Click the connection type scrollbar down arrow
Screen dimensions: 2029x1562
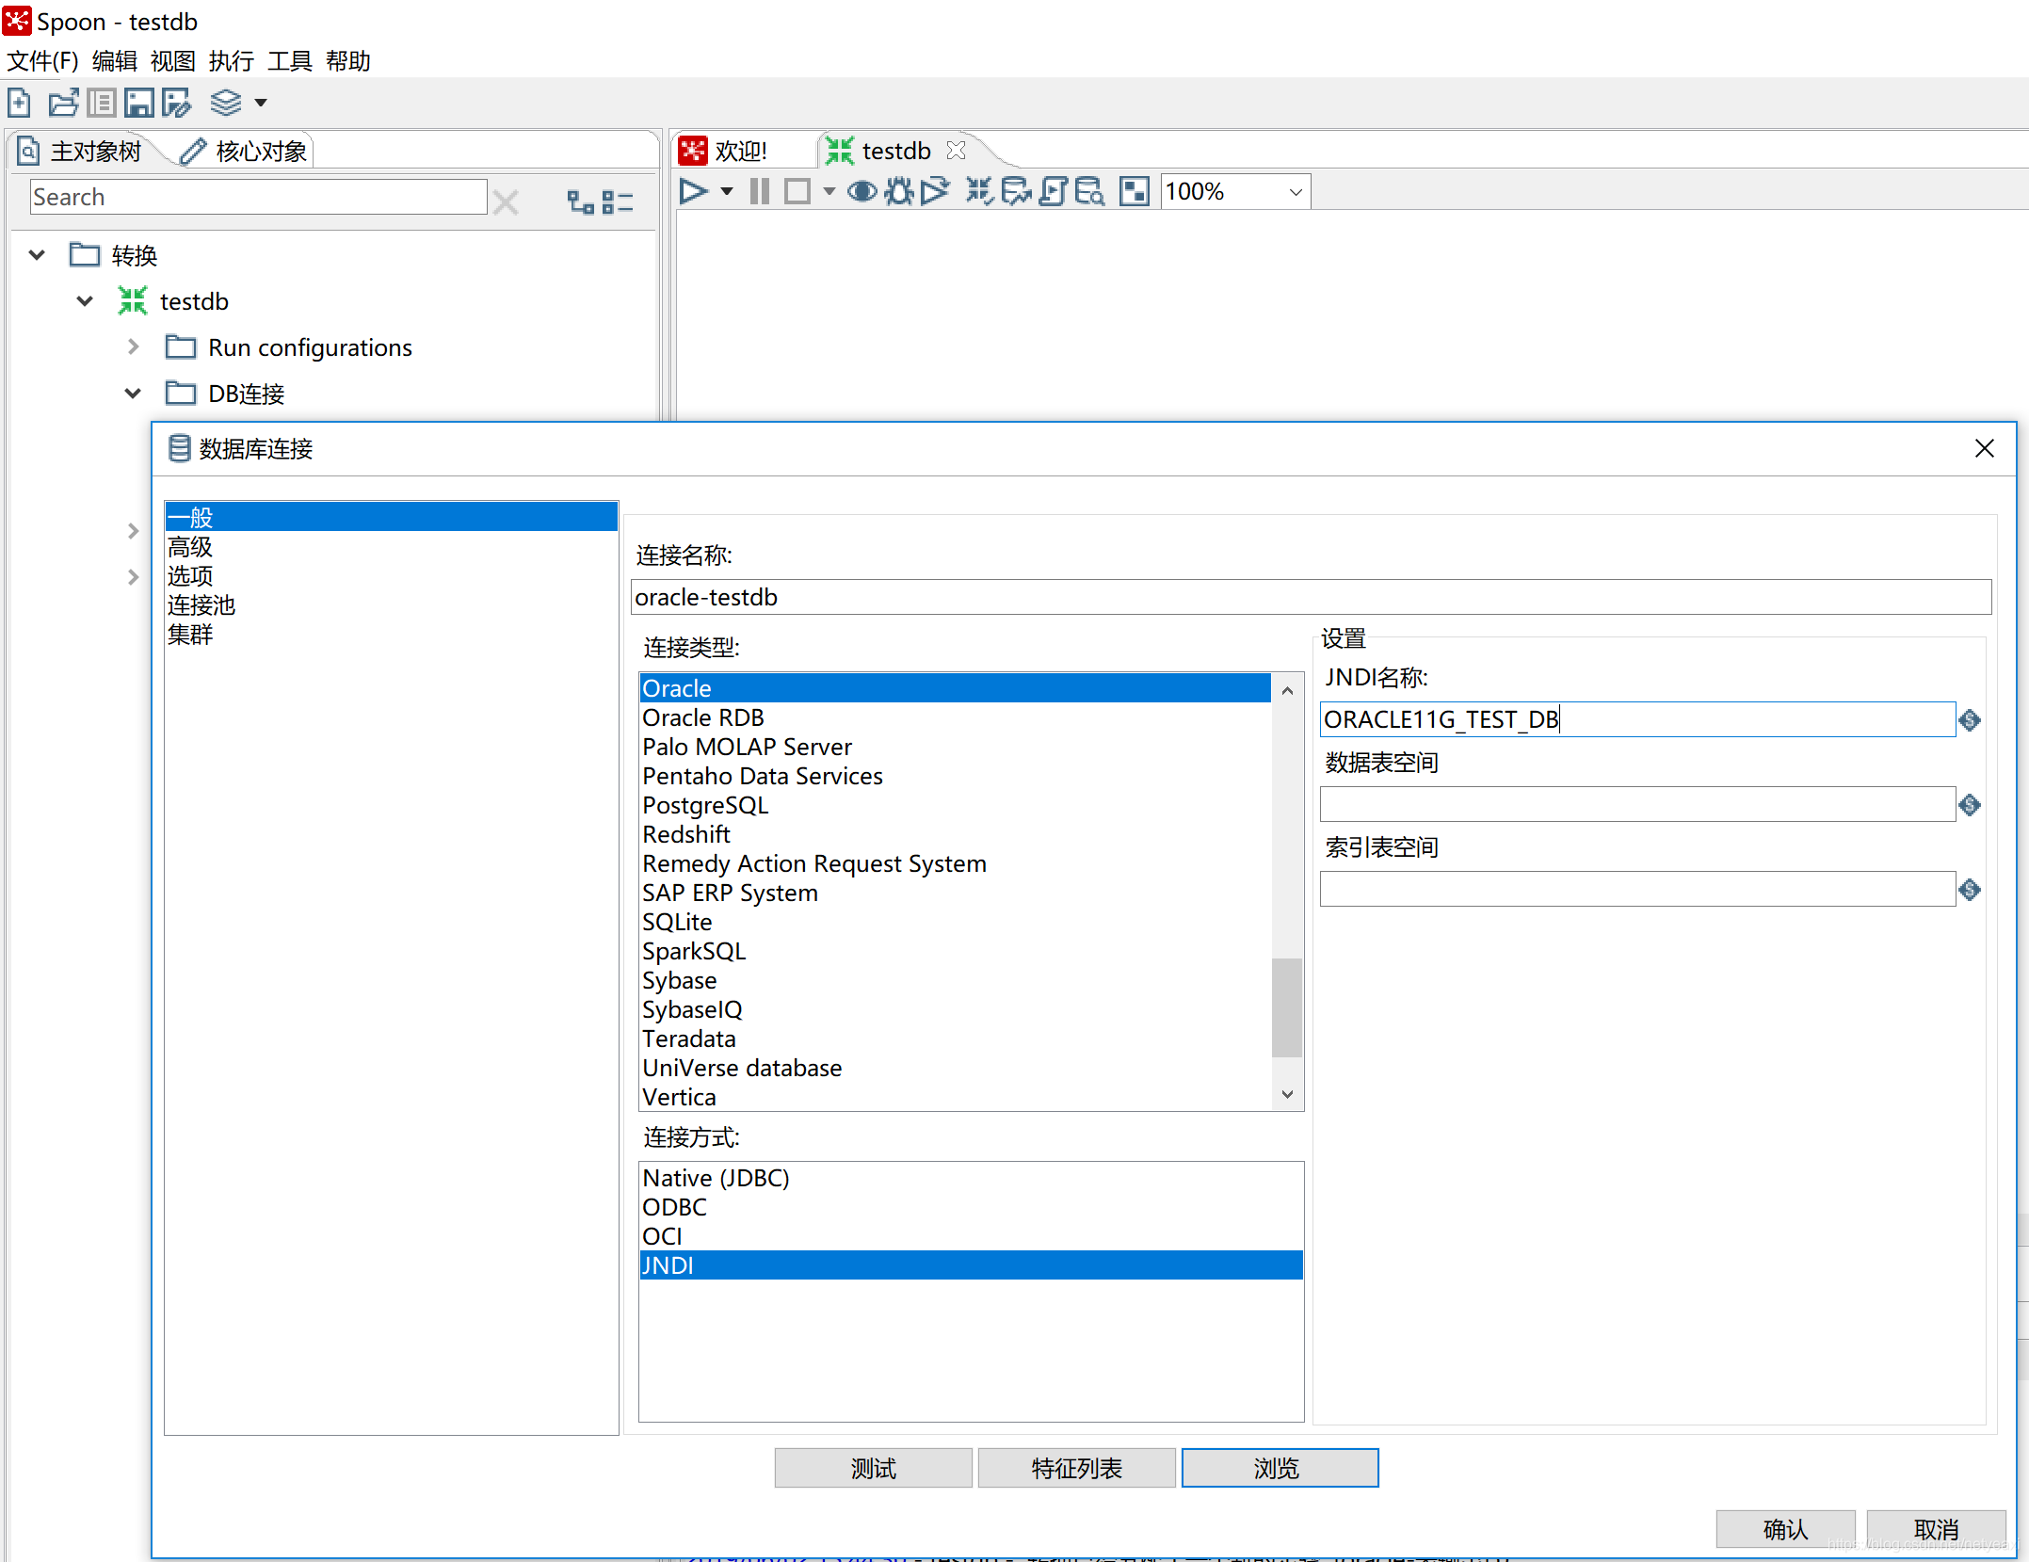[x=1287, y=1094]
